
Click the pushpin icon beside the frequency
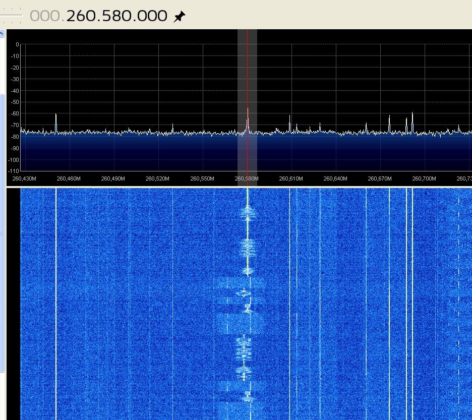coord(180,16)
